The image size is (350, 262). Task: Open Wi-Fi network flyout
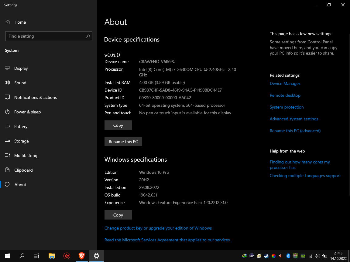coord(311,256)
